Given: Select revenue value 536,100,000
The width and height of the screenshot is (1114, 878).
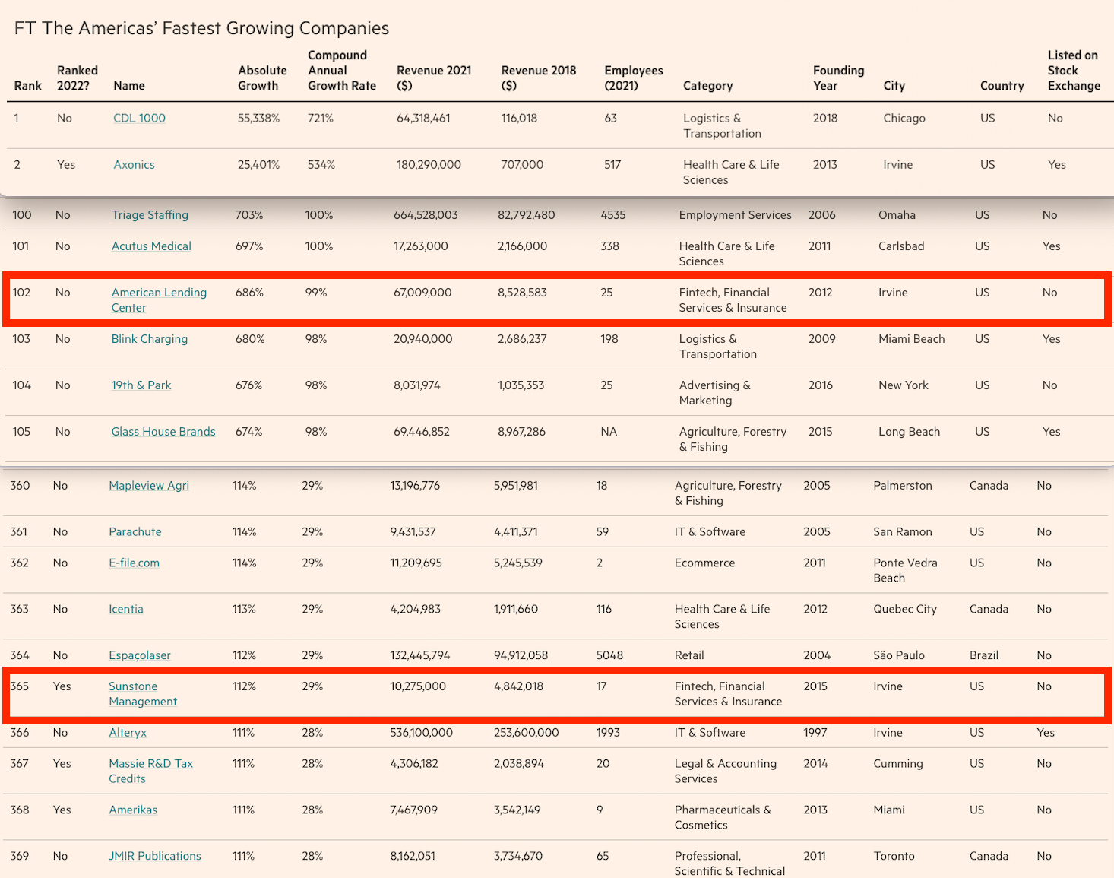Looking at the screenshot, I should point(422,733).
